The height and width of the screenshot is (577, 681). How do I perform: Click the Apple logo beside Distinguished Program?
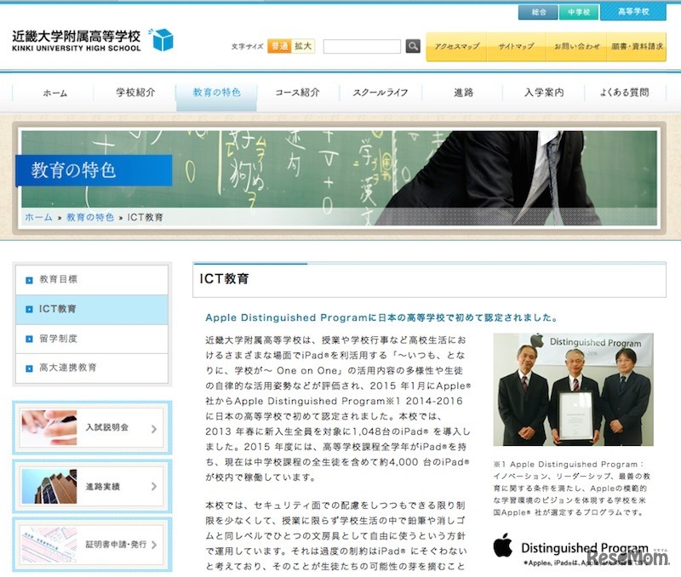503,545
